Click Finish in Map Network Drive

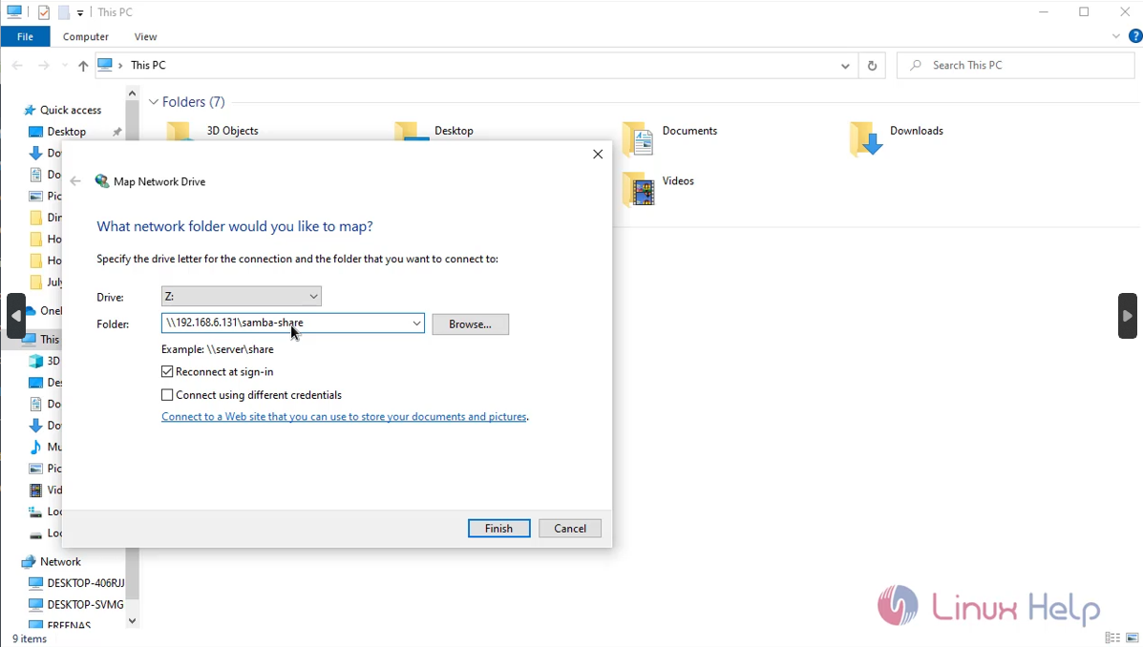tap(498, 529)
